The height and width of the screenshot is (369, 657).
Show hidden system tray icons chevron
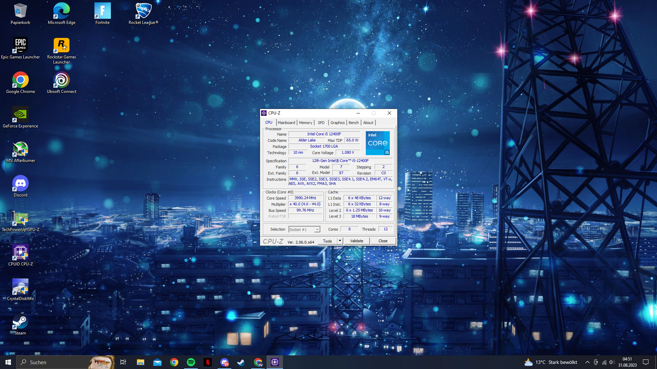click(588, 362)
